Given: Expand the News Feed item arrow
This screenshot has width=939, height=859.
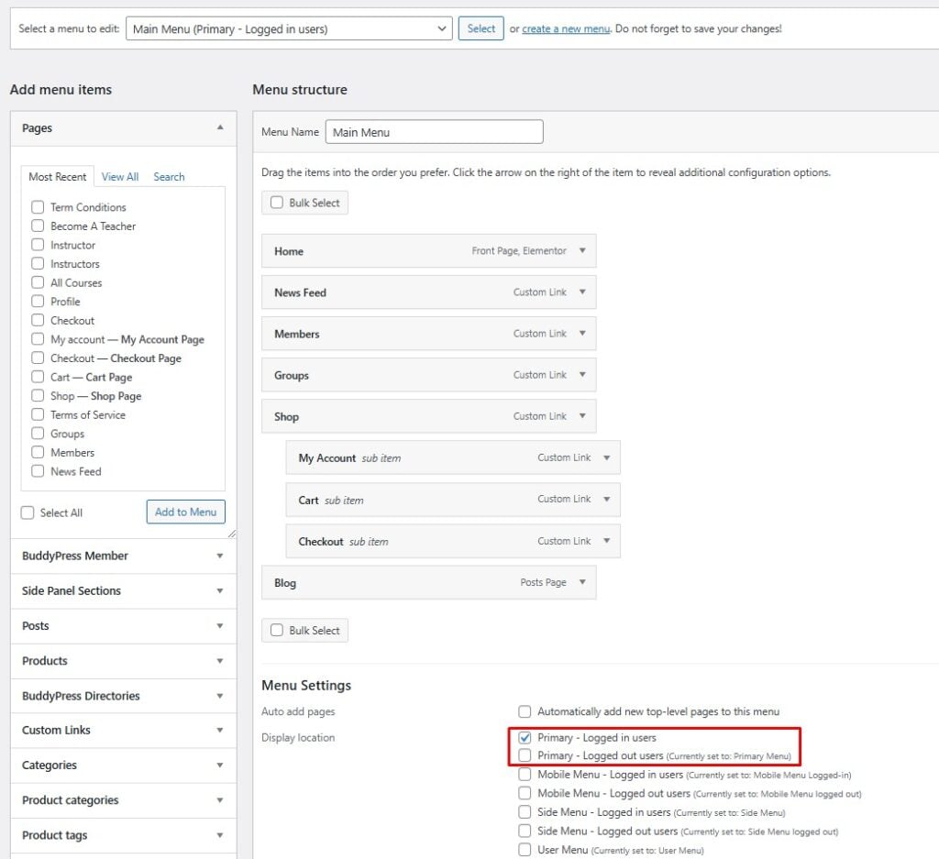Looking at the screenshot, I should (x=581, y=292).
